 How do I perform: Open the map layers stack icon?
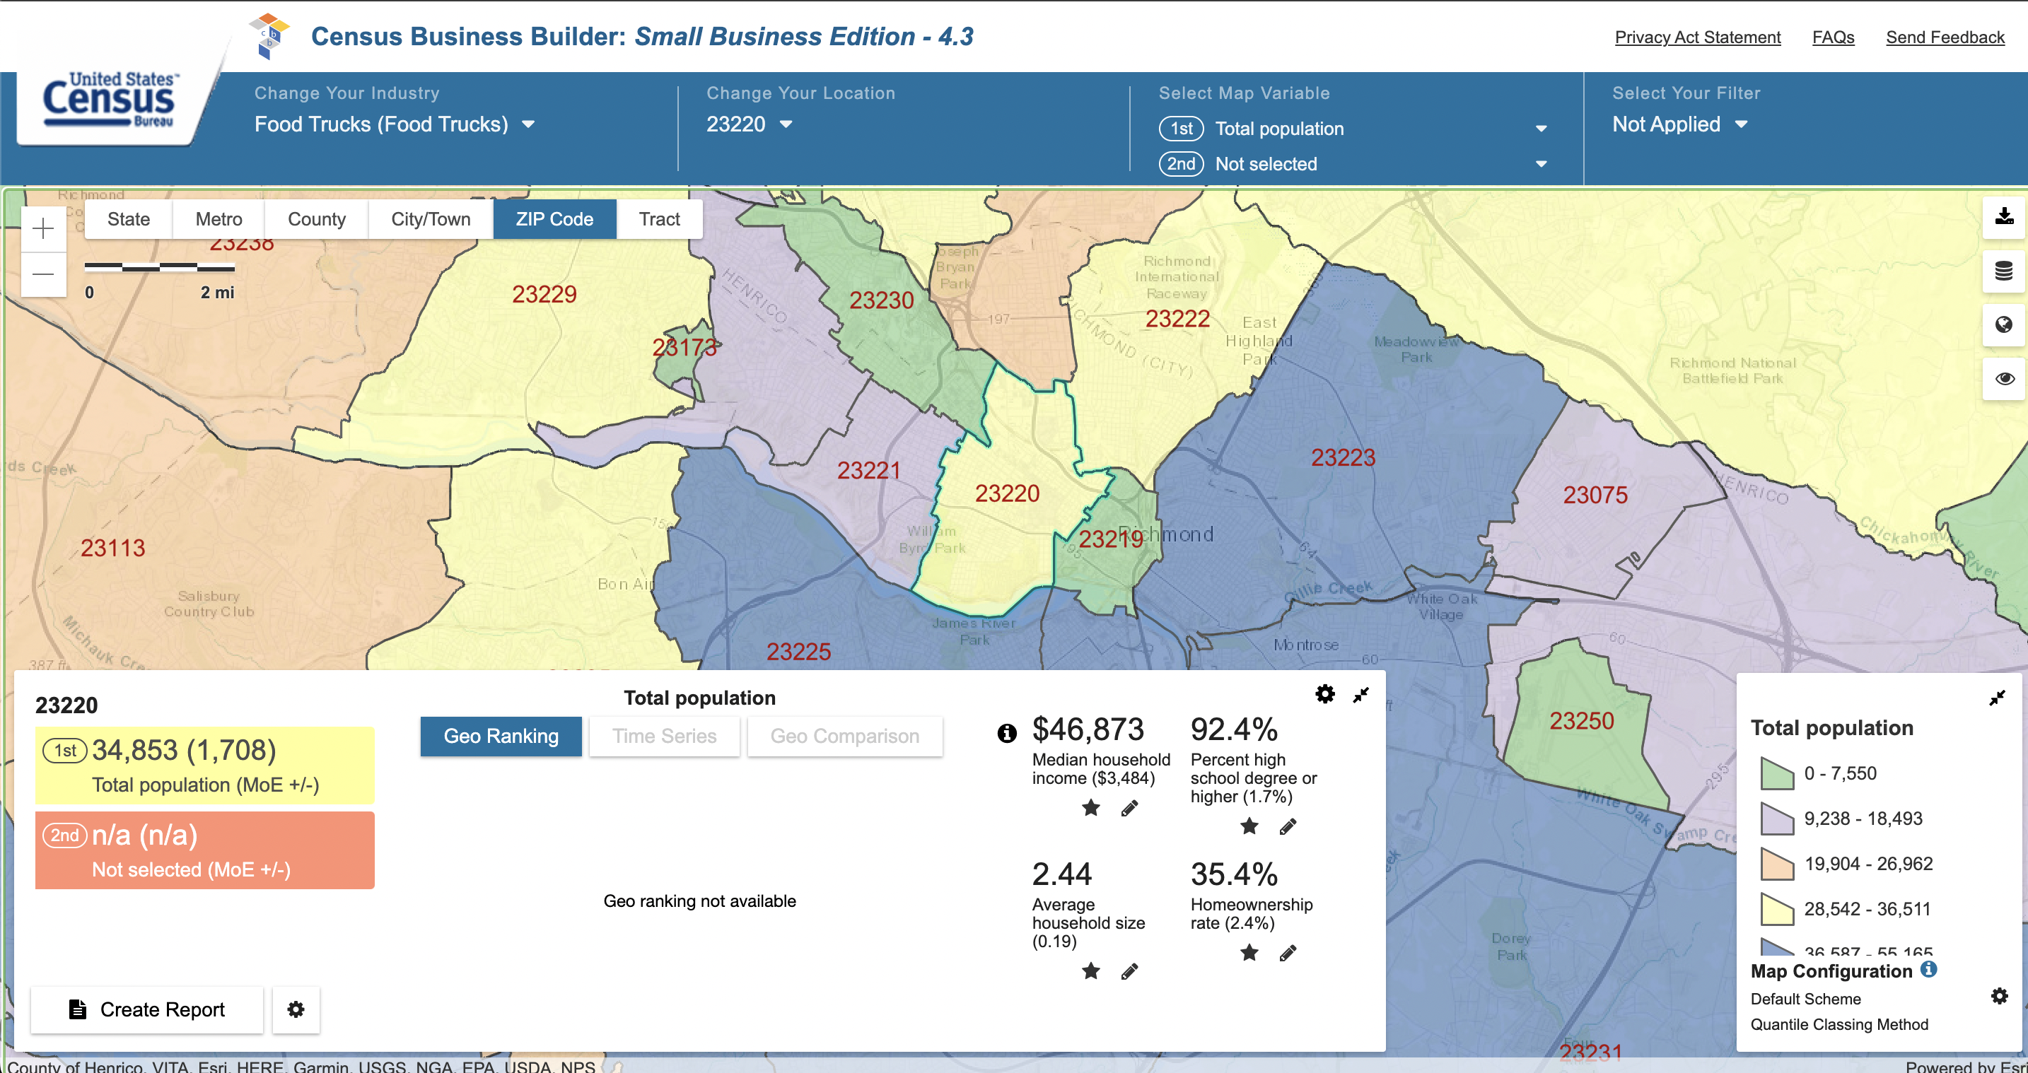click(x=2003, y=271)
